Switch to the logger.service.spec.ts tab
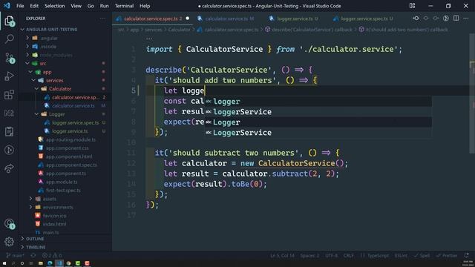 point(363,19)
